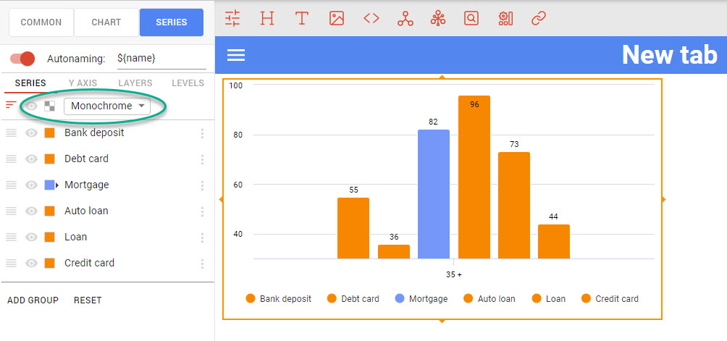727x341 pixels.
Task: Select the text T tool icon
Action: pos(302,19)
